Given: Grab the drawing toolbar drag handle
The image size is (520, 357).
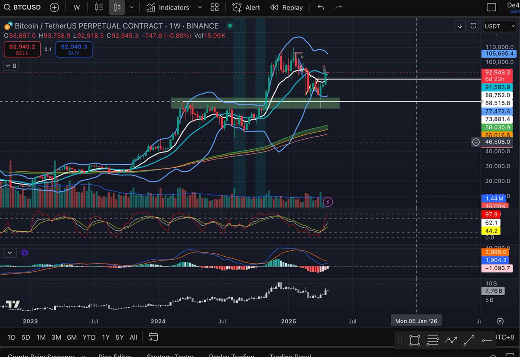Looking at the screenshot, I should click(x=400, y=341).
